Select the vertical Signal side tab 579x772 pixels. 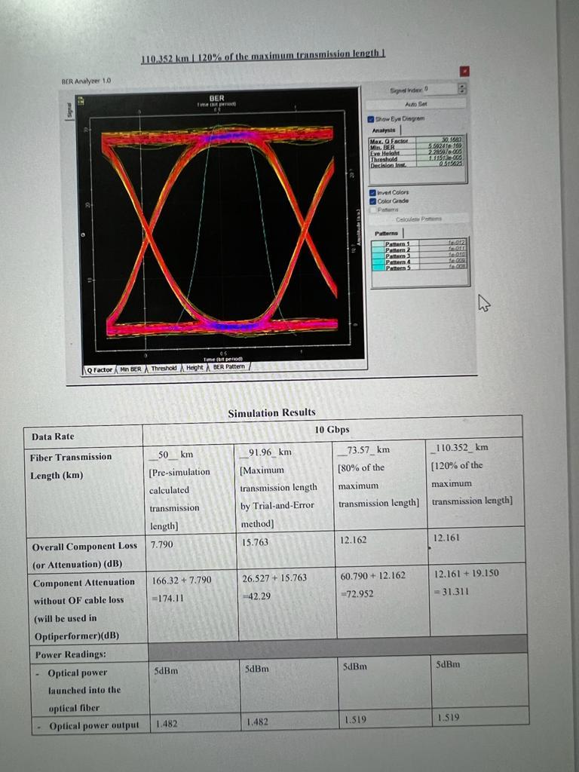[x=69, y=109]
